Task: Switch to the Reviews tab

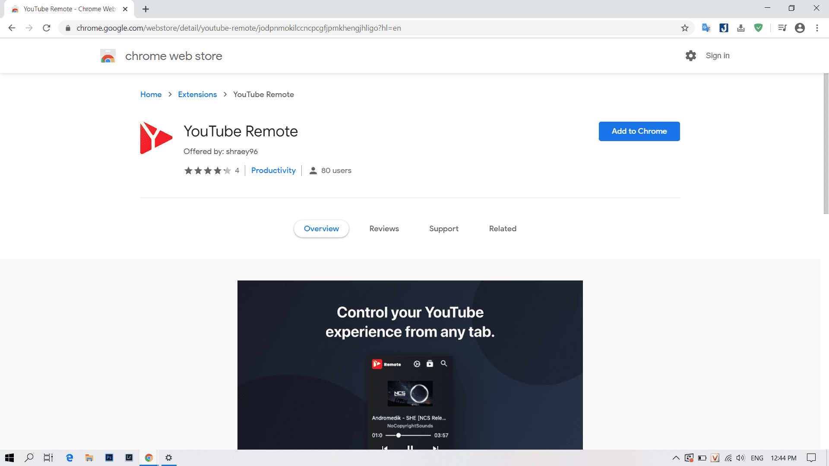Action: [384, 229]
